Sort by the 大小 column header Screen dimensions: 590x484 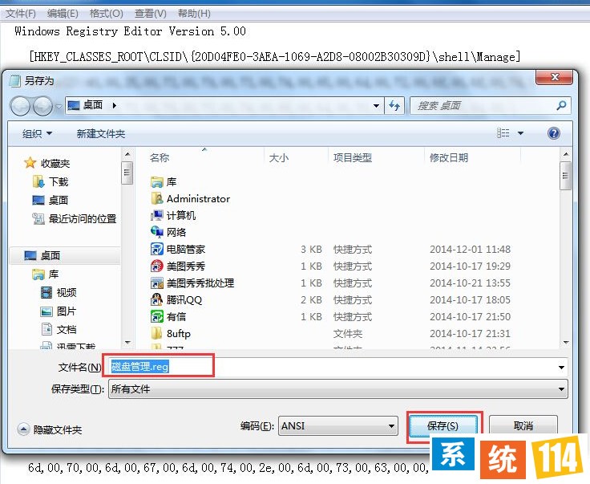click(278, 157)
